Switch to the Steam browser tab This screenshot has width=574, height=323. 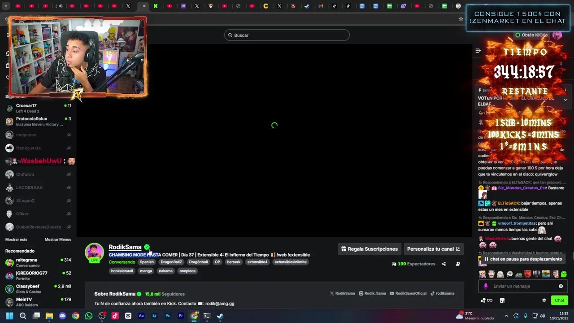point(307,6)
